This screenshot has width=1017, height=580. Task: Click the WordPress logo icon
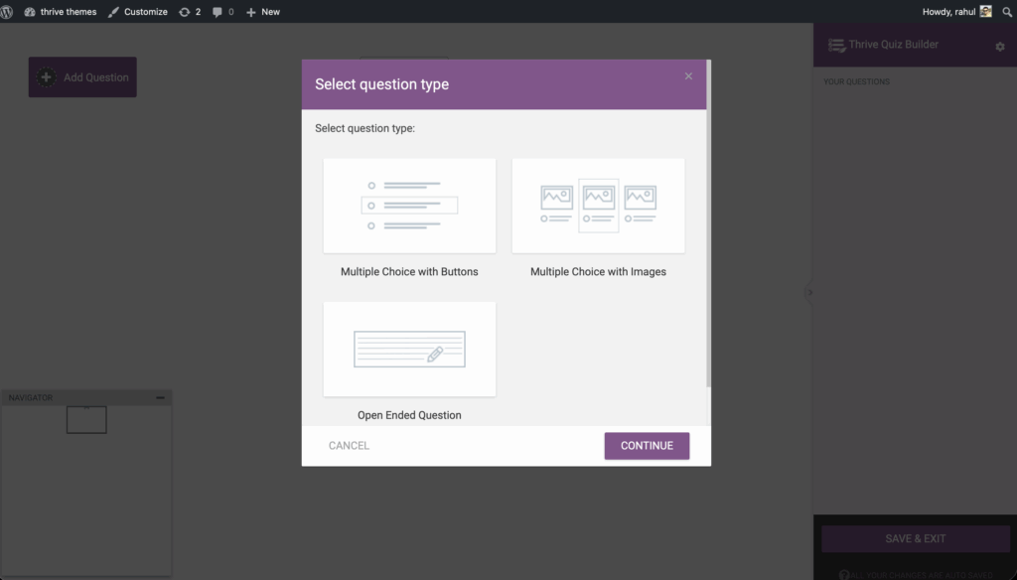click(x=8, y=12)
